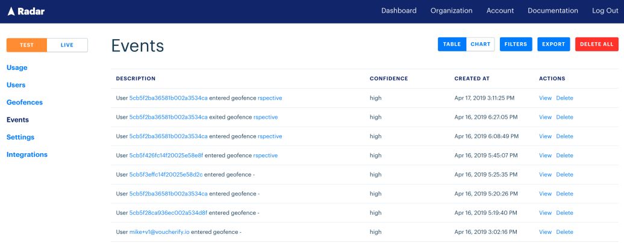Go to the Organization menu item
The height and width of the screenshot is (243, 624).
click(x=451, y=11)
